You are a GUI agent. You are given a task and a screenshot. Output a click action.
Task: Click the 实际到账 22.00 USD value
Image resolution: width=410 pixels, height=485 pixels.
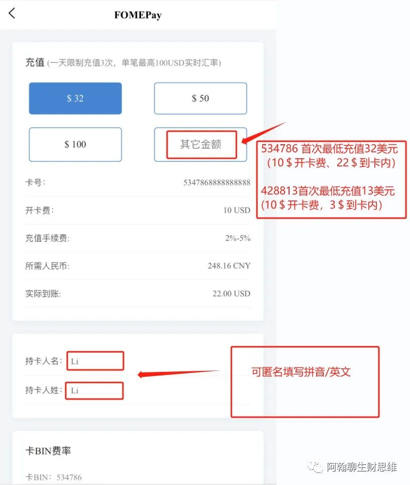[x=231, y=294]
